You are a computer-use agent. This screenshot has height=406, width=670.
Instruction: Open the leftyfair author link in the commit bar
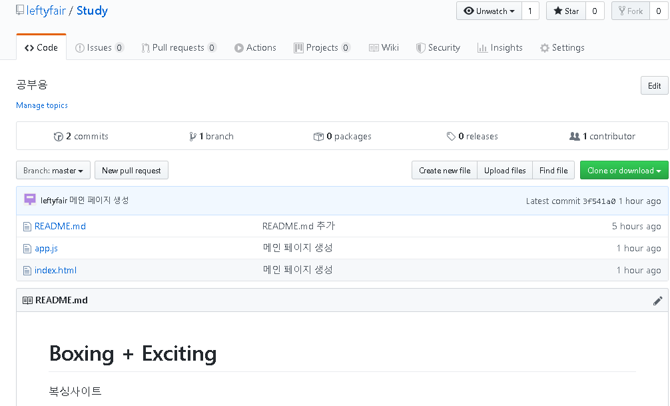point(54,200)
